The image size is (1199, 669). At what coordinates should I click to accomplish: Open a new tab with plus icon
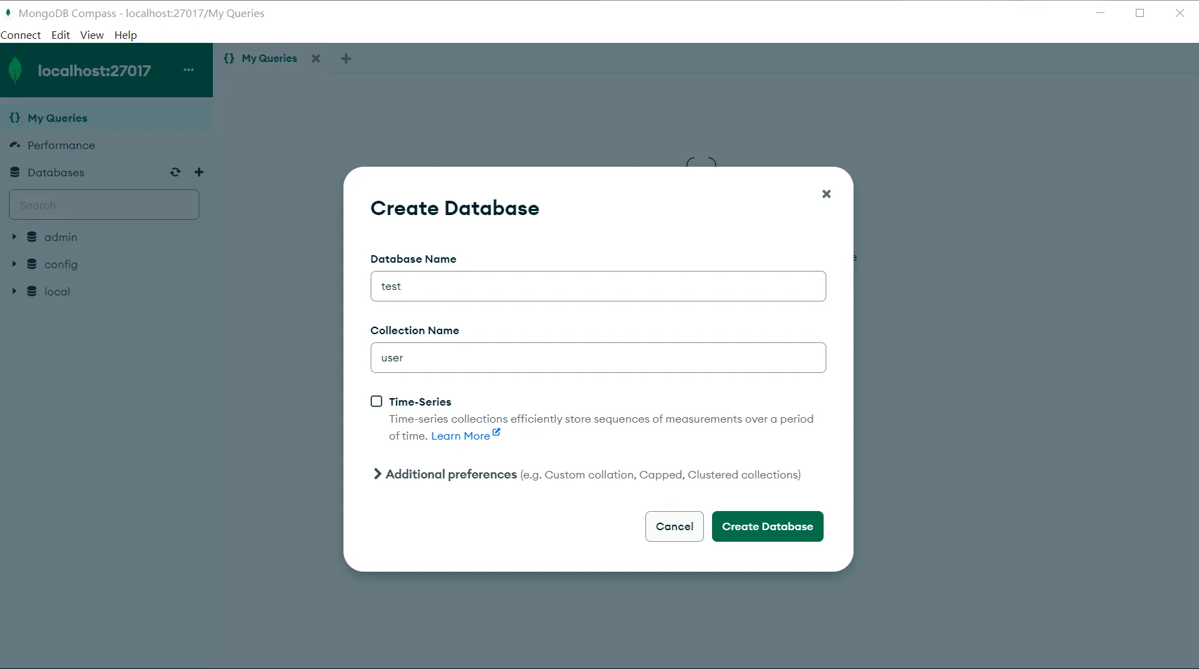[345, 59]
